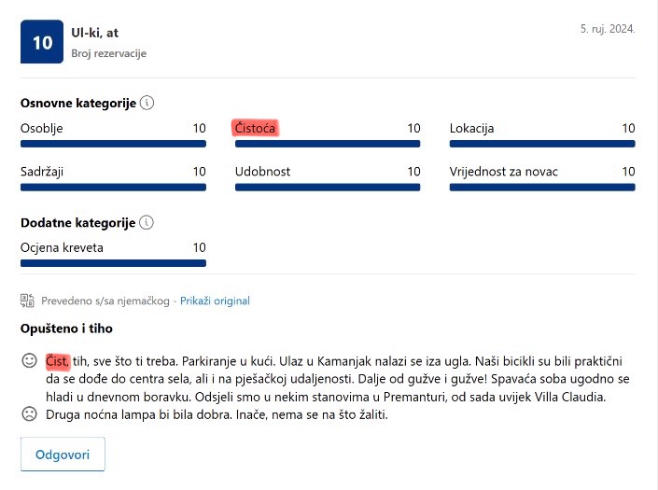Click the review title Opušteno i tiho
Image resolution: width=658 pixels, height=490 pixels.
[66, 328]
